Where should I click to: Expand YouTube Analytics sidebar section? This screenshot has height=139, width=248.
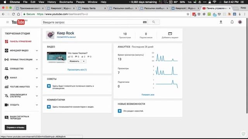coord(37,87)
